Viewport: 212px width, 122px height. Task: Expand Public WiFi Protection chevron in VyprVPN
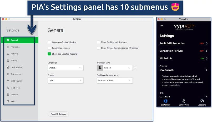[206, 43]
